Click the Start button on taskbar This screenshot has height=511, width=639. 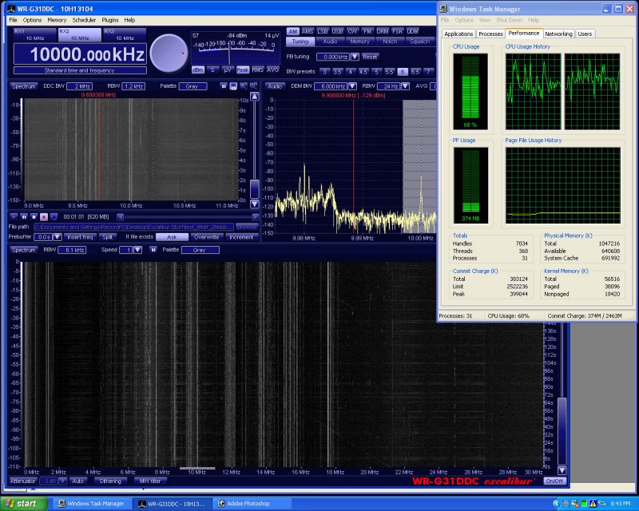coord(24,504)
